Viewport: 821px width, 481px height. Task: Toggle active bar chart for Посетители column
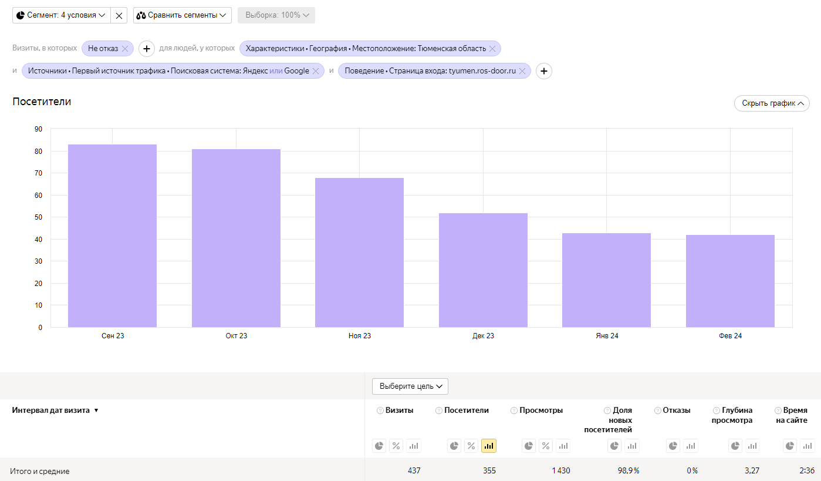point(488,446)
